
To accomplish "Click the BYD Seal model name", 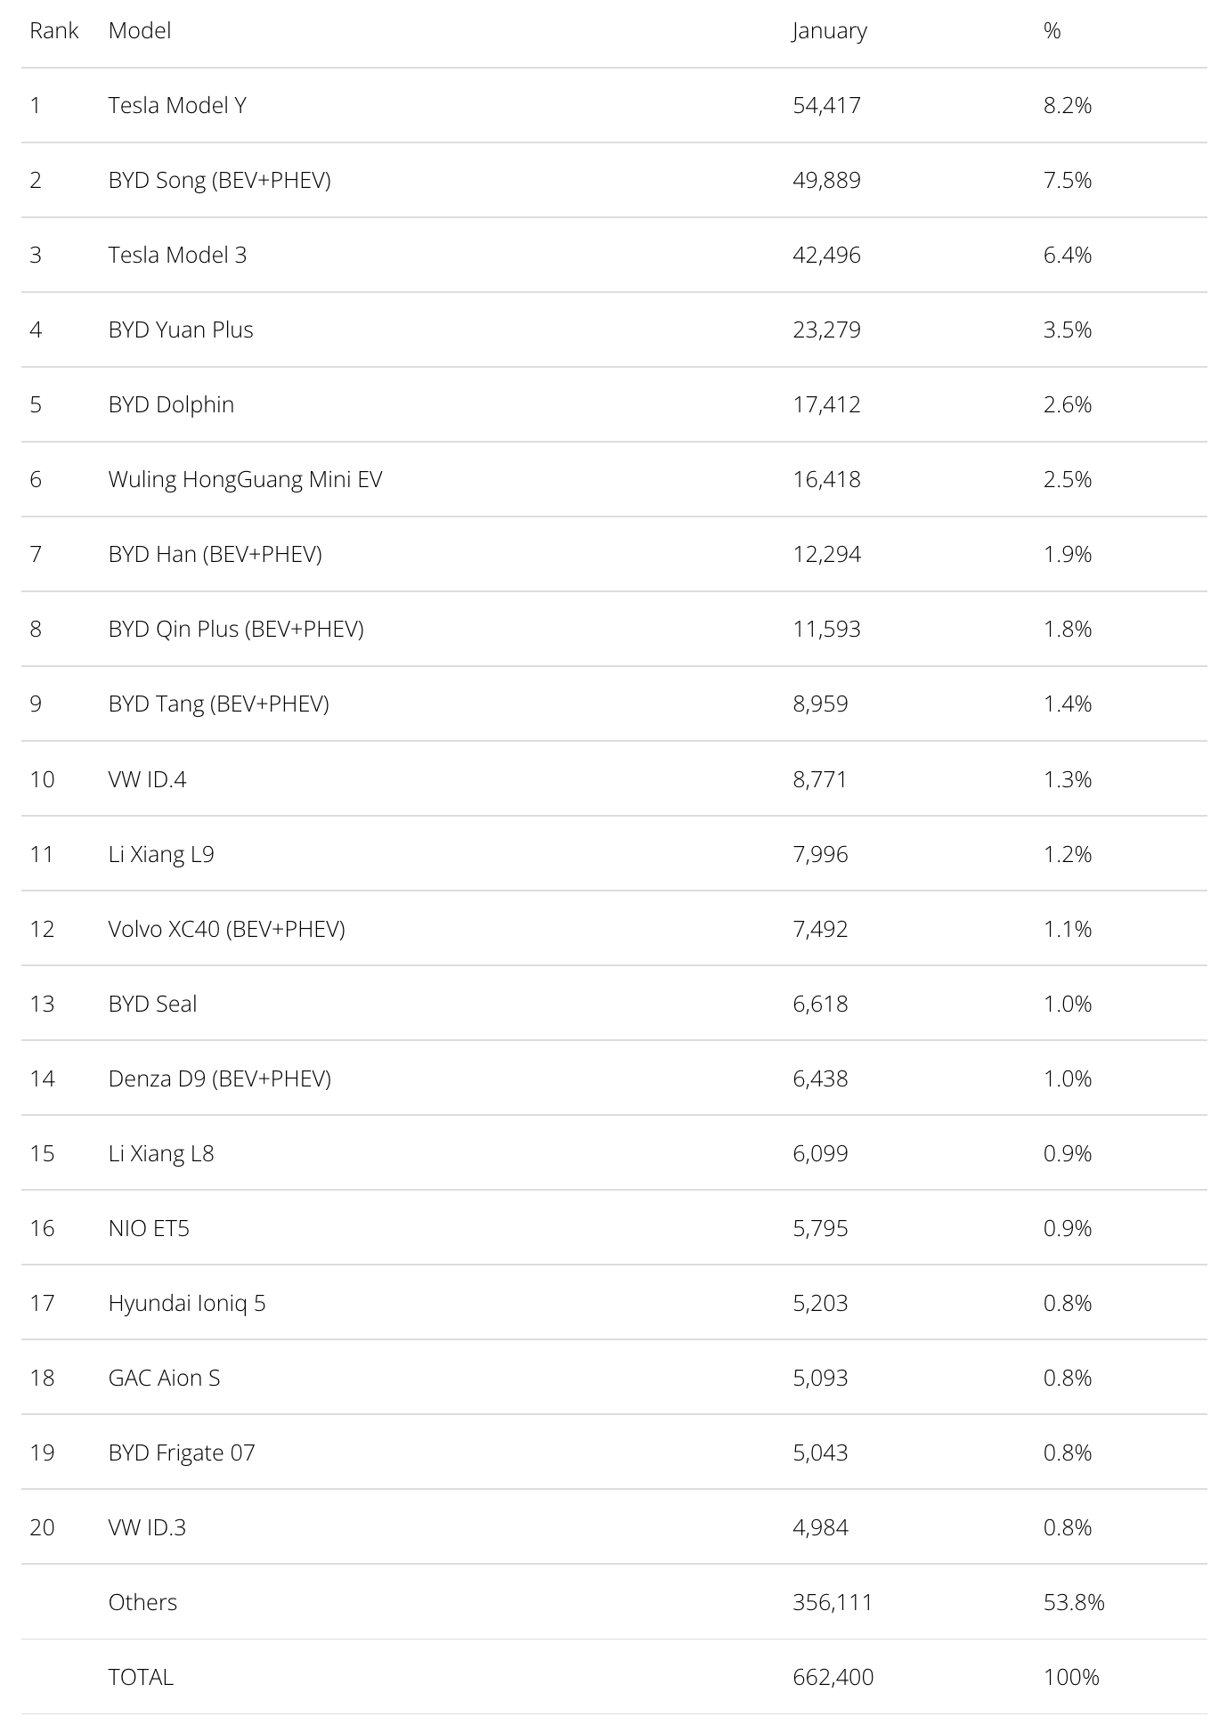I will click(x=152, y=1004).
